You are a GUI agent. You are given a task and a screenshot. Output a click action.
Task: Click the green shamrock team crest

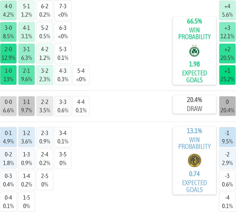click(x=194, y=51)
